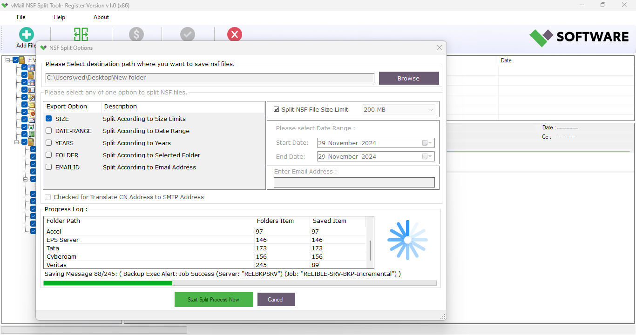
Task: Select the drafts pencil icon in folder tree
Action: [31, 97]
